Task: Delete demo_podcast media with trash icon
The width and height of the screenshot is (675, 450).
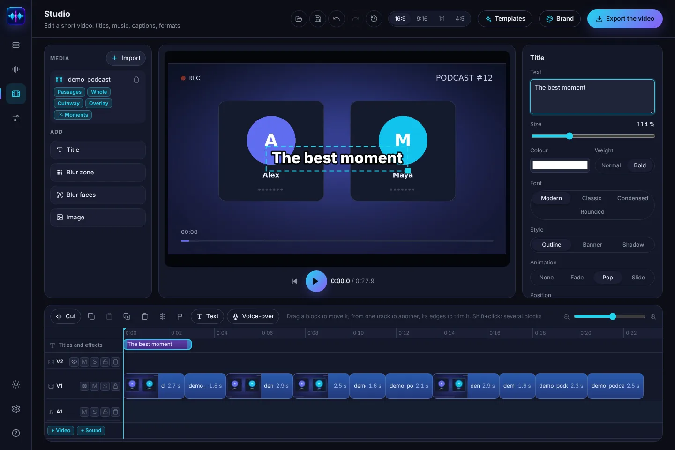Action: 136,80
